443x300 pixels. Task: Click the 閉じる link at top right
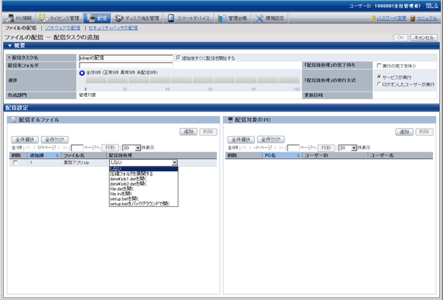(x=432, y=5)
